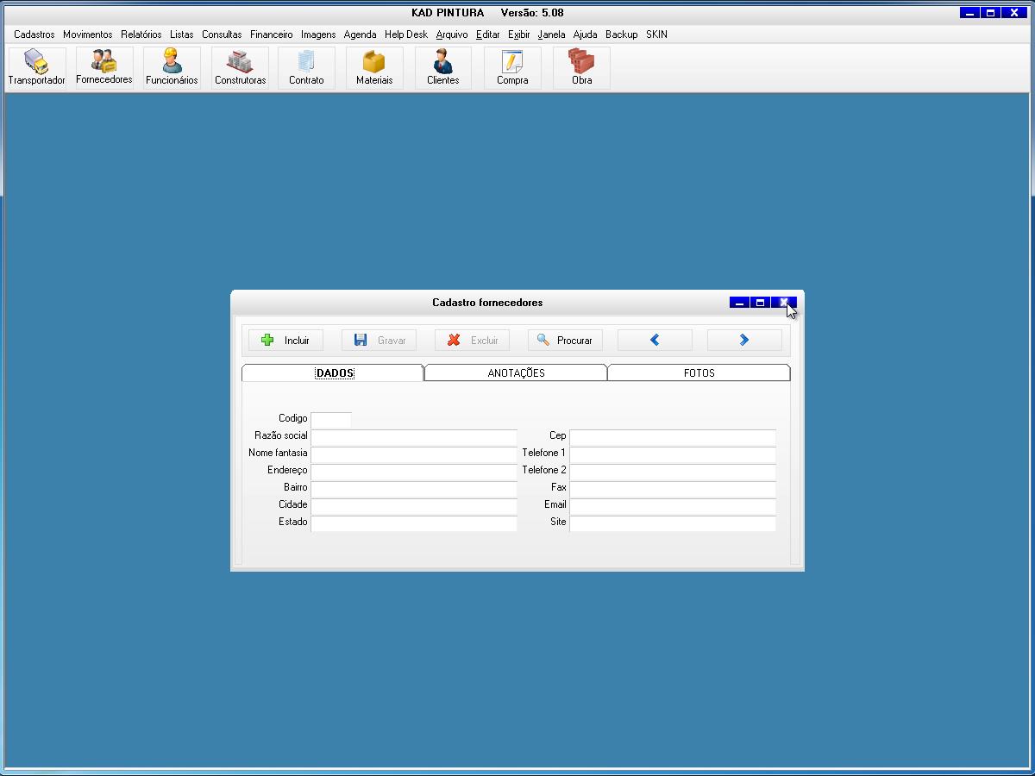Expand the Relatórios menu
The image size is (1035, 776).
click(x=141, y=34)
